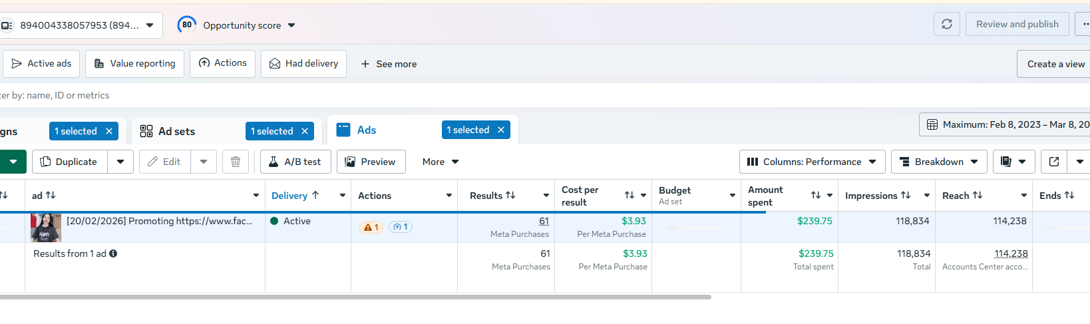Switch to the Ad sets tab
The height and width of the screenshot is (324, 1090).
coord(176,131)
